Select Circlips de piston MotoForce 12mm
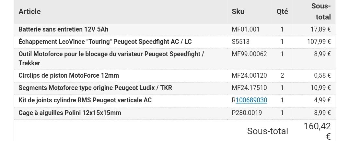Viewport: 349px width, 141px height. coord(69,75)
